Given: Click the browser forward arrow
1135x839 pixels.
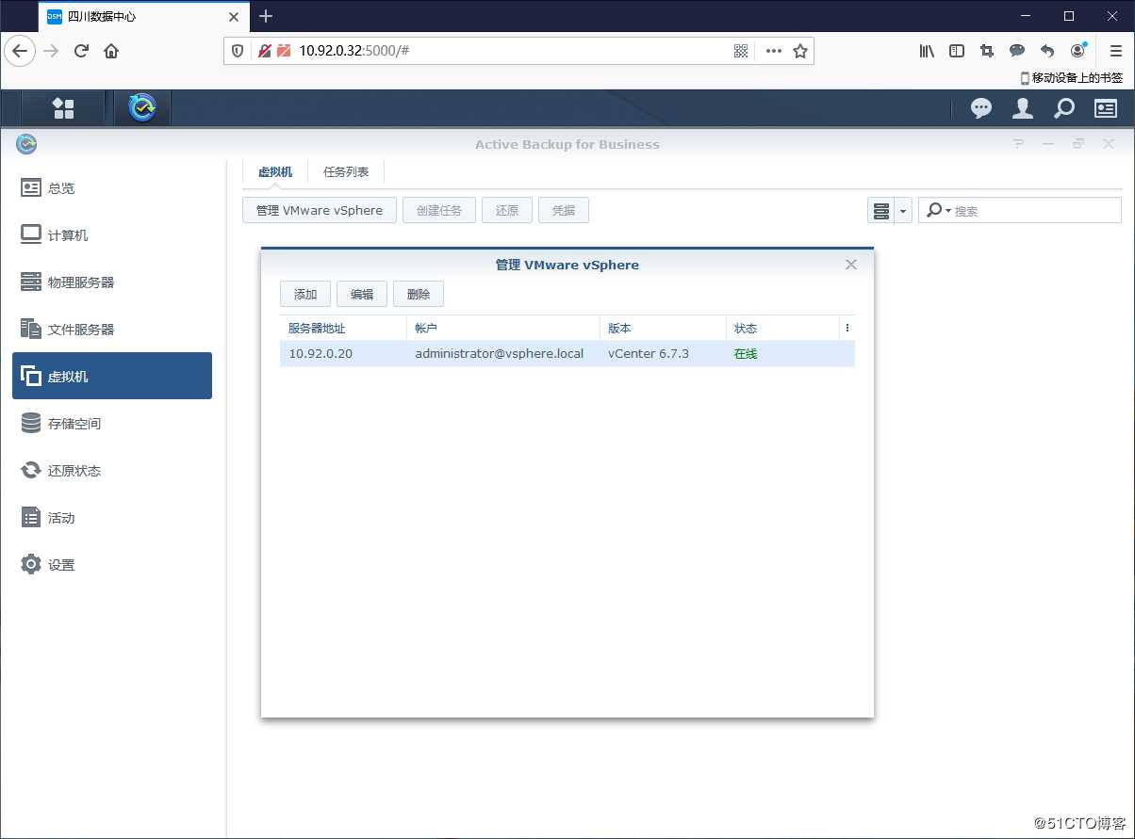Looking at the screenshot, I should 51,51.
